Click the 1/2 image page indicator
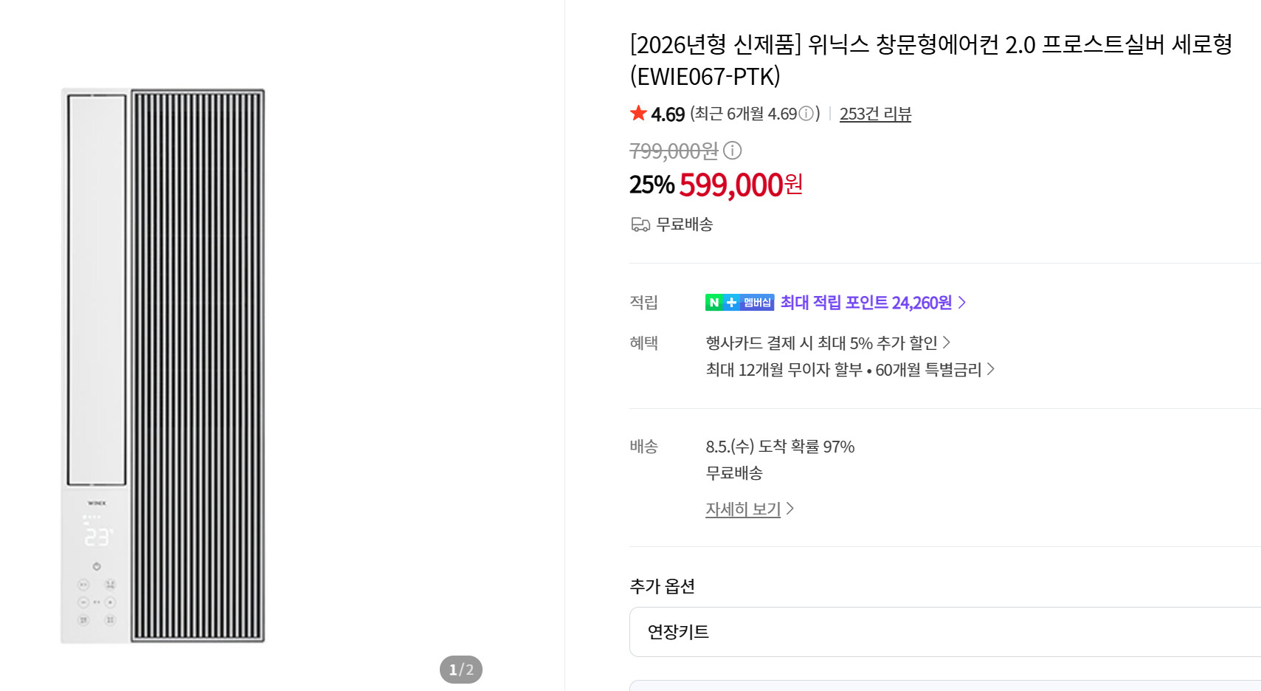Screen dimensions: 1261x691 pyautogui.click(x=461, y=670)
